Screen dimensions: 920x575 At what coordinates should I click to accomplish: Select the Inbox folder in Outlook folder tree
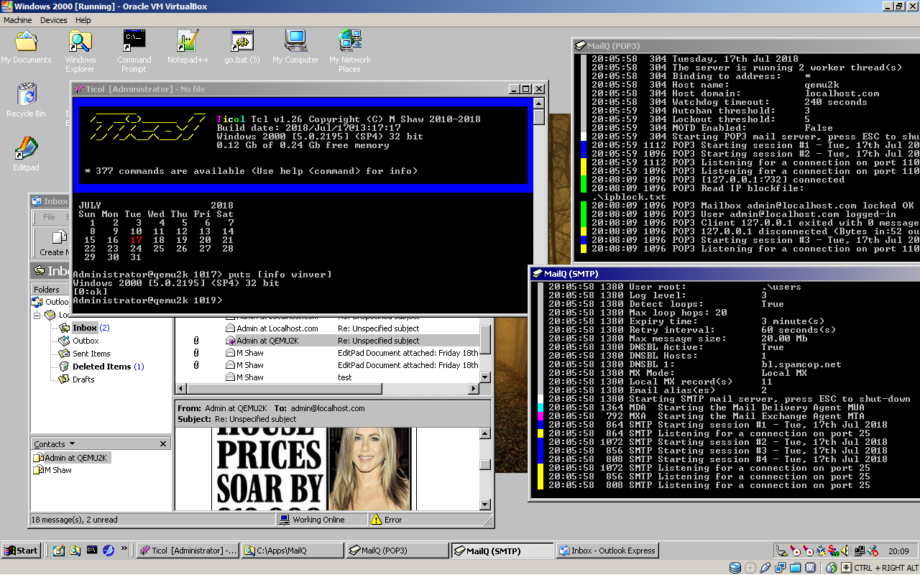[x=85, y=328]
